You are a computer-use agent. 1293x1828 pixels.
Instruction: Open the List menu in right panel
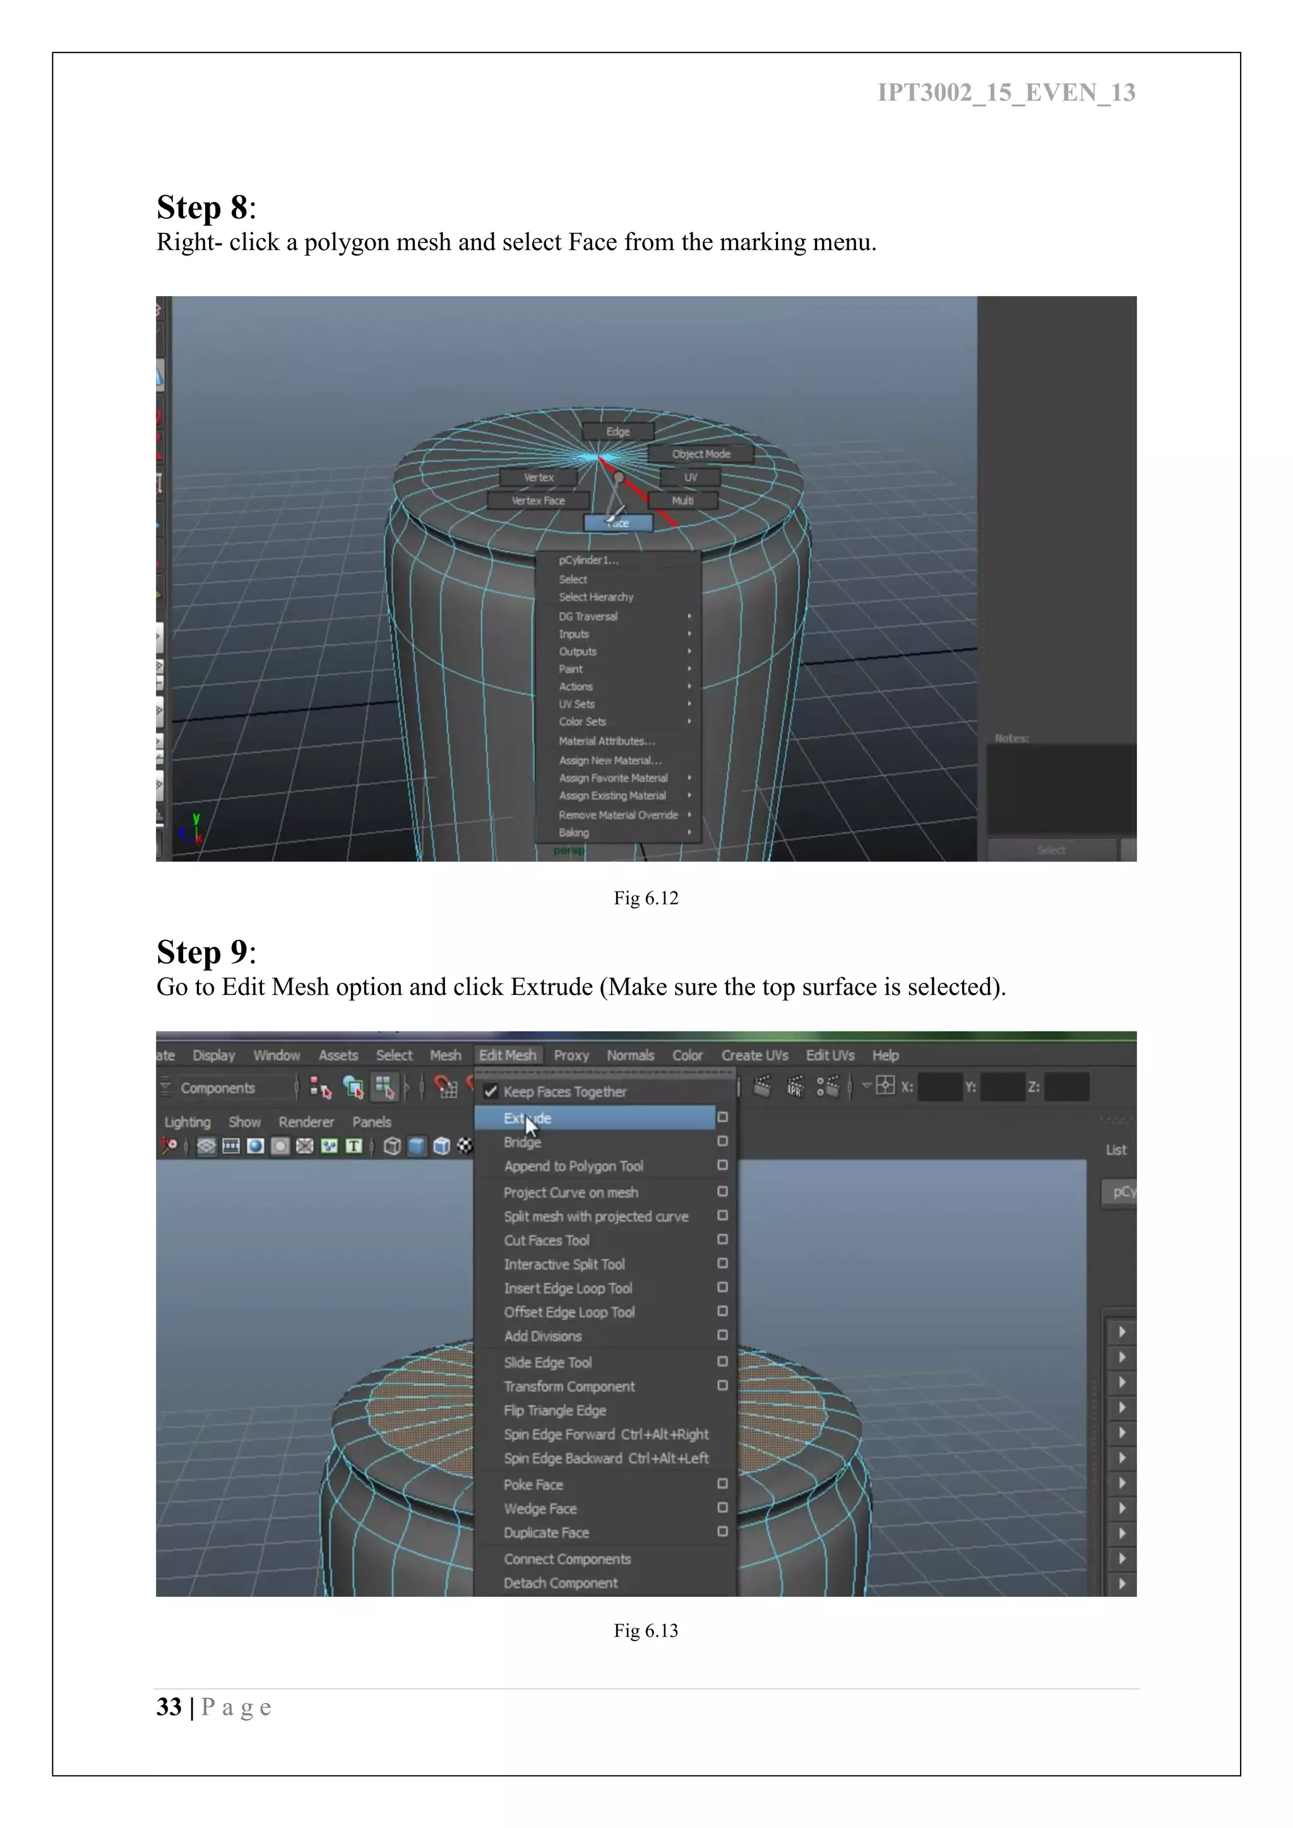1116,1149
